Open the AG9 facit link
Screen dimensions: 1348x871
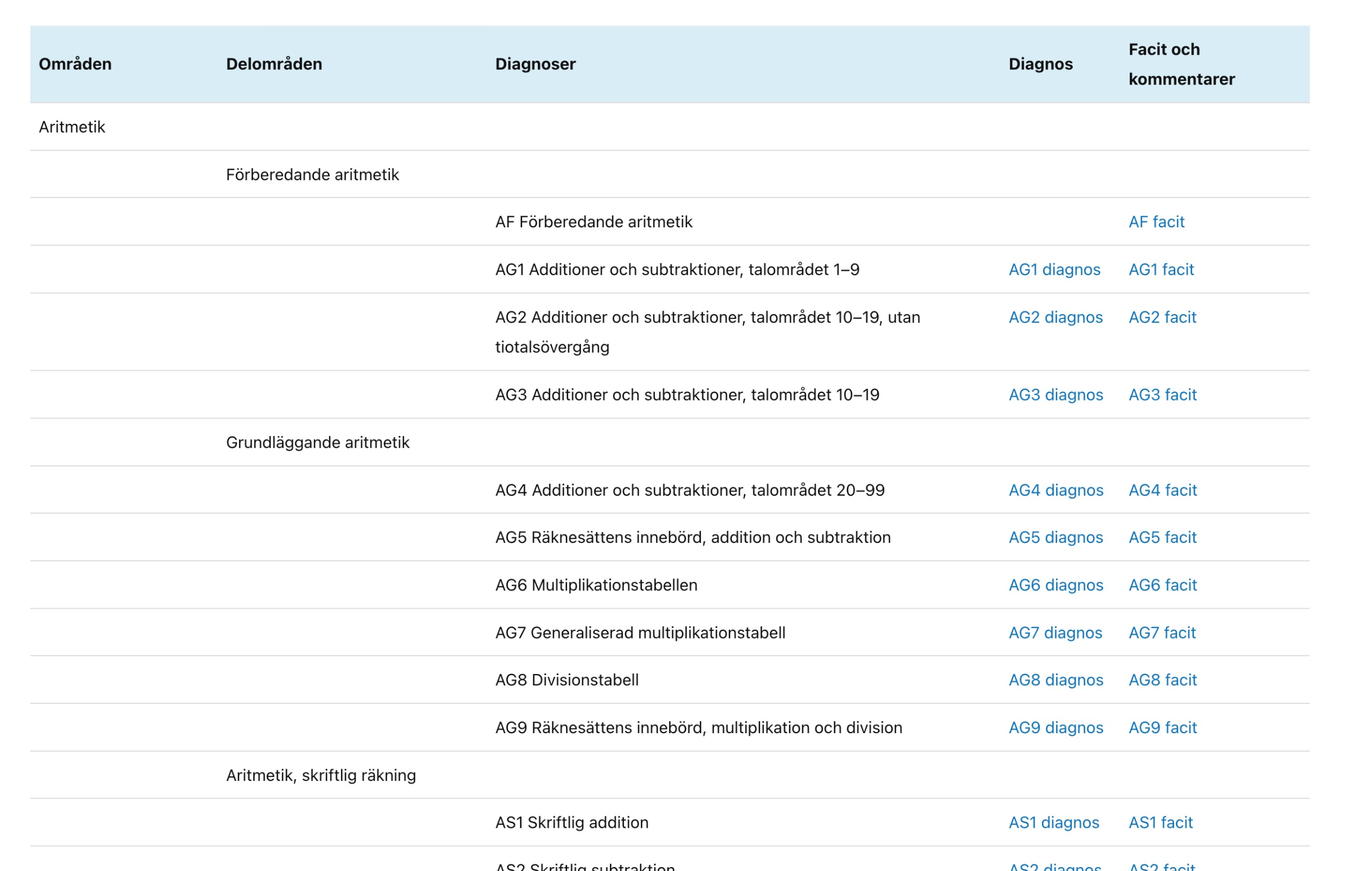point(1162,728)
